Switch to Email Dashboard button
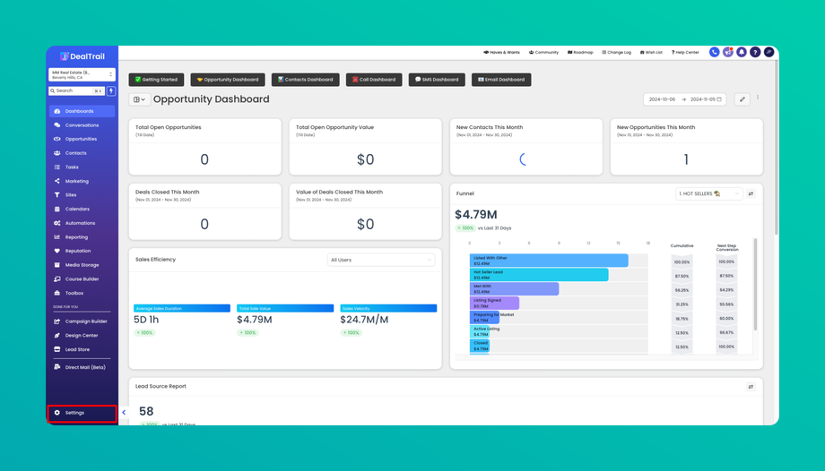This screenshot has width=825, height=471. click(501, 80)
